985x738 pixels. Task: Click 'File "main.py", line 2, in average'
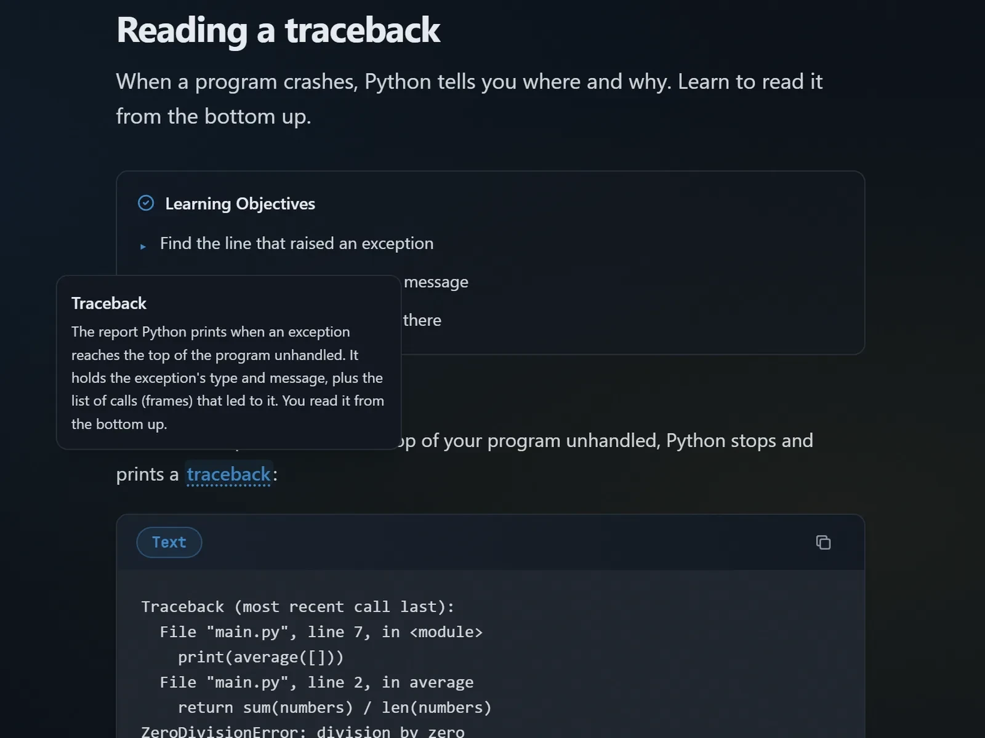pyautogui.click(x=316, y=682)
